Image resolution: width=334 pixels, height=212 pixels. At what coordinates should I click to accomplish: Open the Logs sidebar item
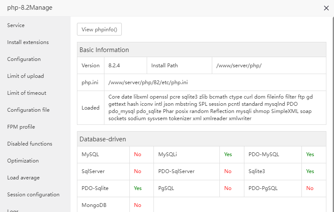click(13, 210)
